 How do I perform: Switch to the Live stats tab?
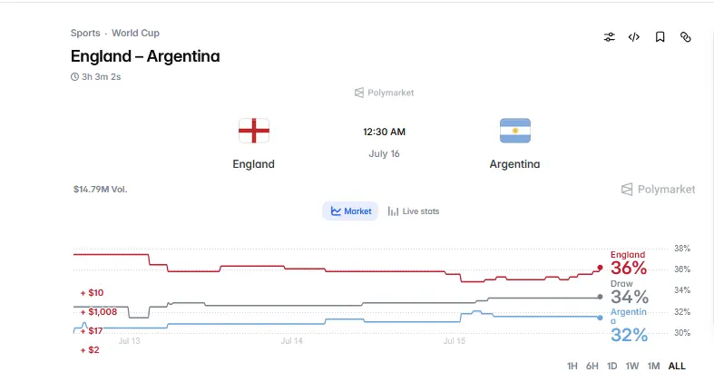414,211
